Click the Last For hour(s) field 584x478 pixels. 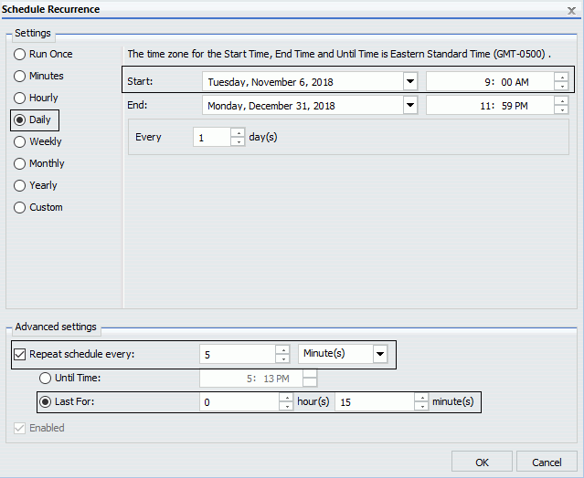pos(239,401)
